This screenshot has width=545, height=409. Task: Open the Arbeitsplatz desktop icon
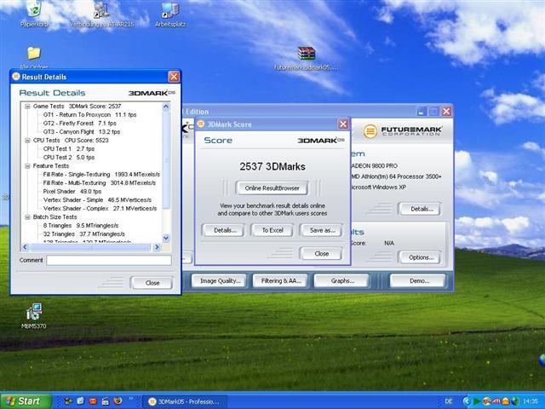coord(170,14)
